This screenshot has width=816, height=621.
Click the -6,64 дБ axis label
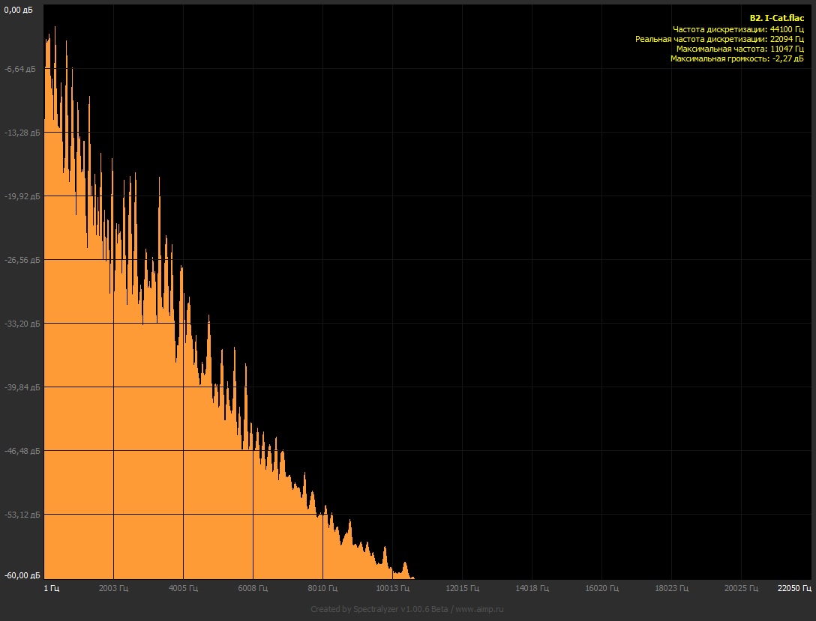[x=20, y=69]
